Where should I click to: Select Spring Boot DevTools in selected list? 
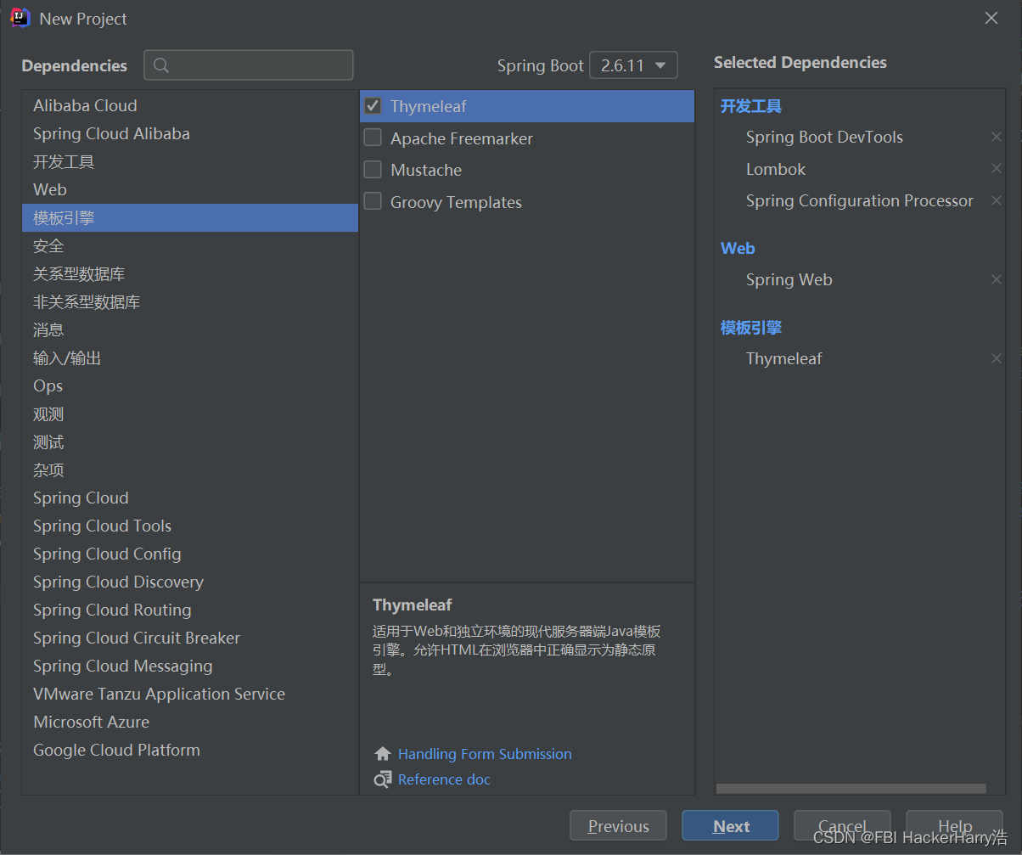[x=824, y=137]
